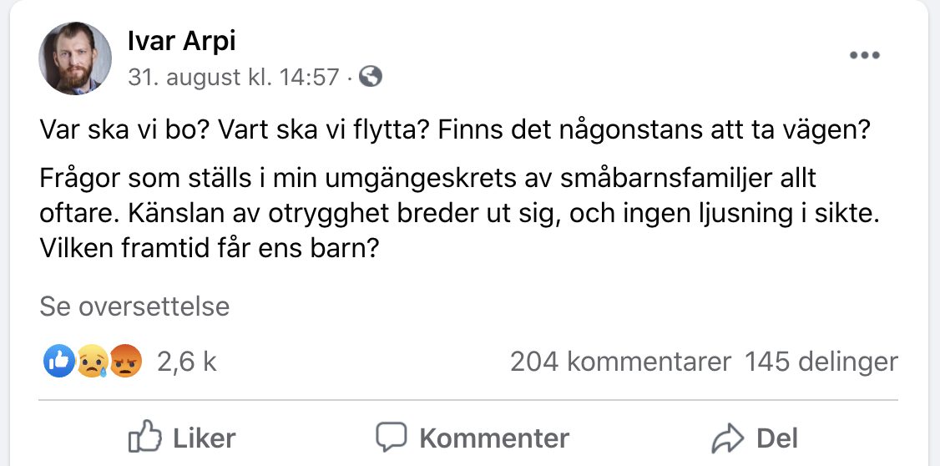Click the globe public audience icon

[x=370, y=78]
